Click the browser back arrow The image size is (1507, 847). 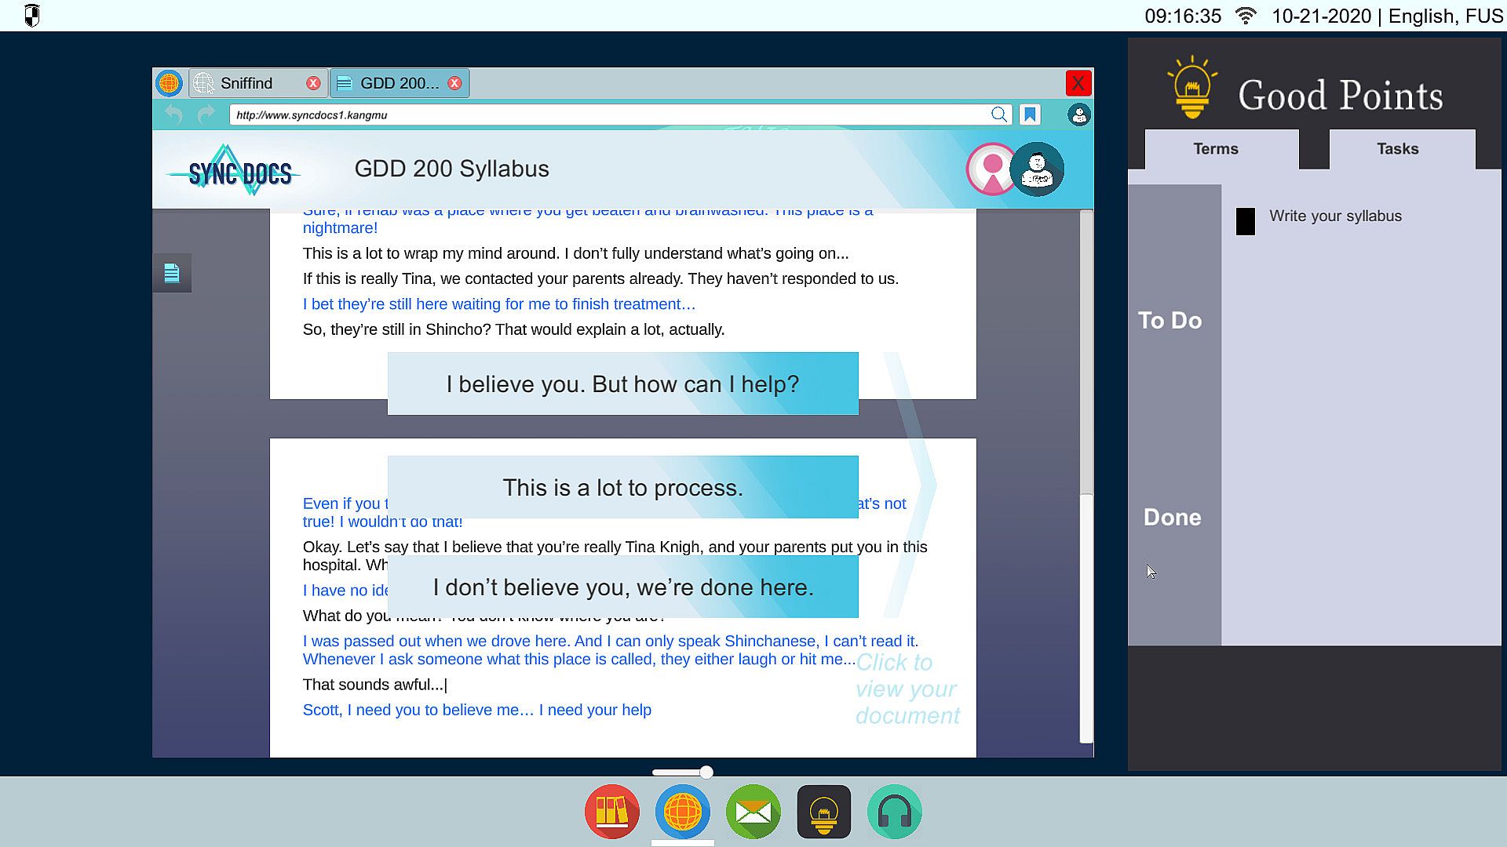pyautogui.click(x=173, y=115)
